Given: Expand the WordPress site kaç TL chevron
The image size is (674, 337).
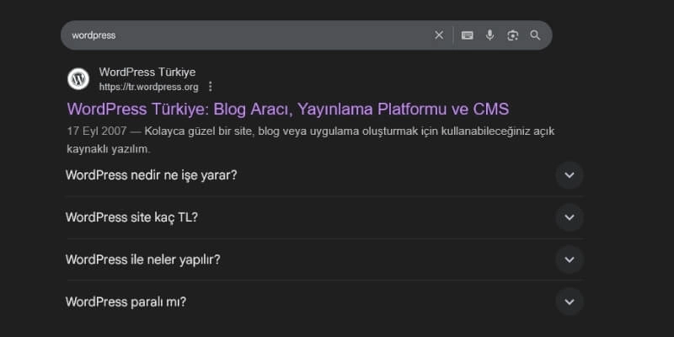Looking at the screenshot, I should (x=570, y=217).
